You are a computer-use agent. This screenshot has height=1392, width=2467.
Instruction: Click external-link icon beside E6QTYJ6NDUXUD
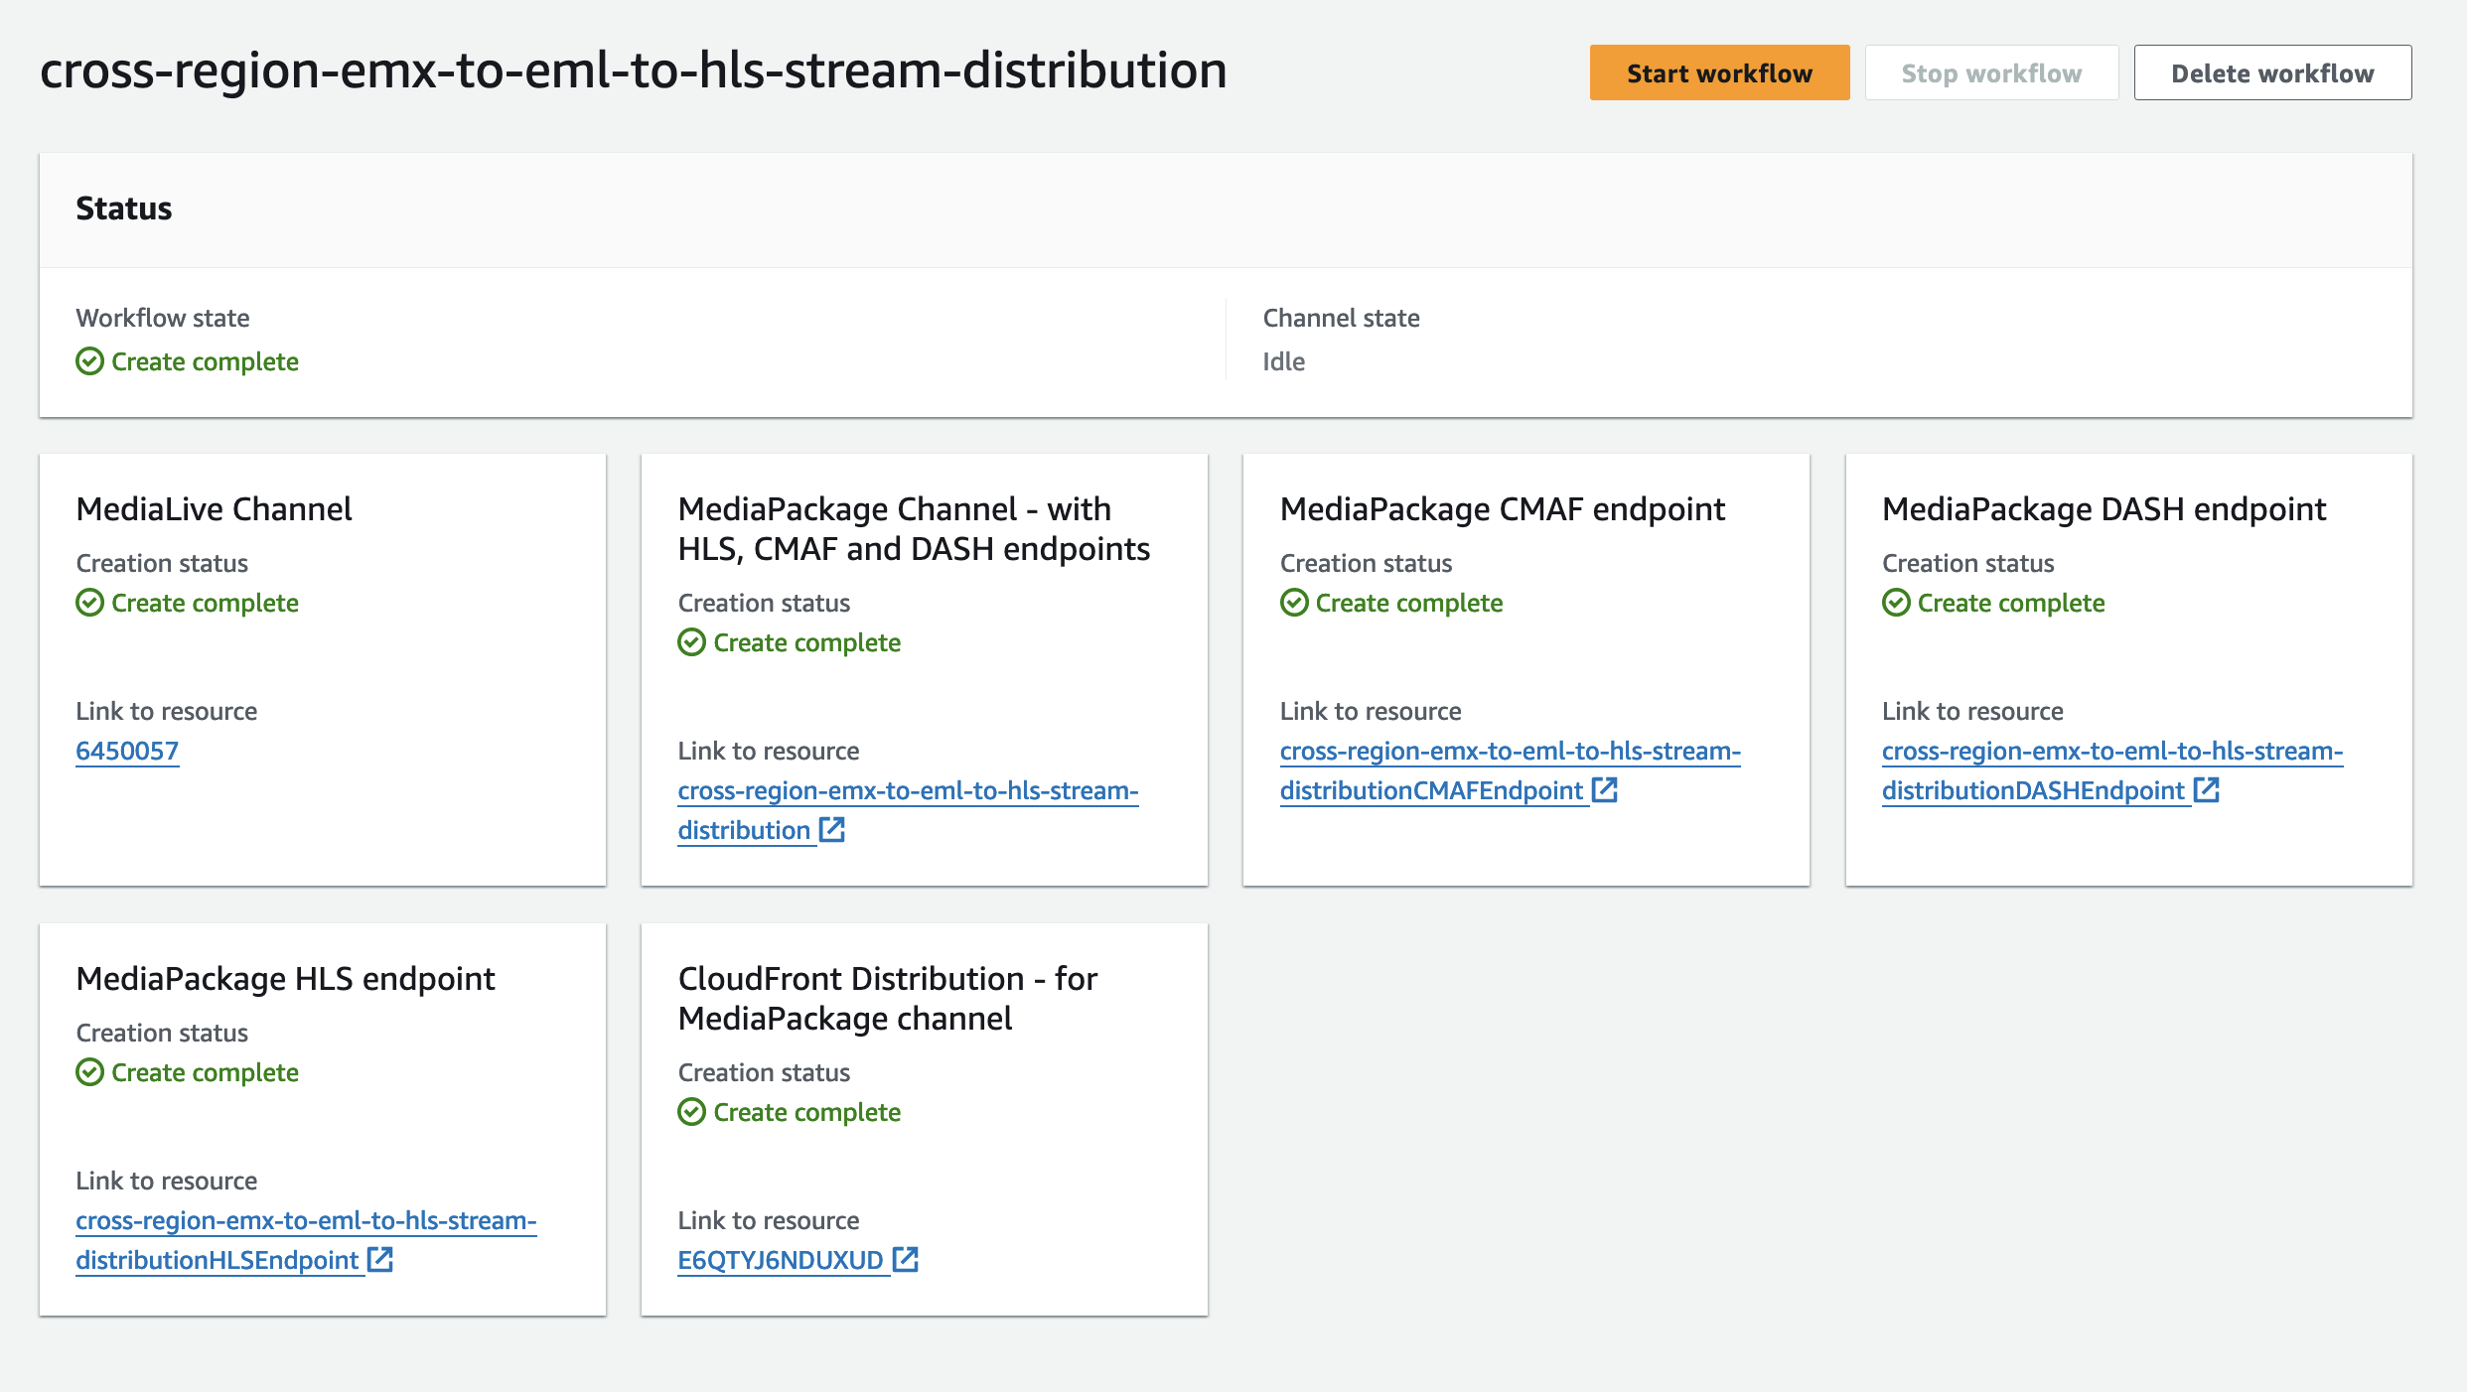pyautogui.click(x=906, y=1260)
